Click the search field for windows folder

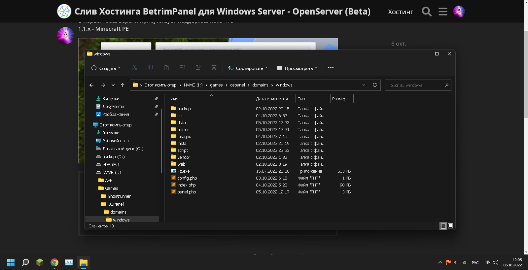tap(415, 85)
